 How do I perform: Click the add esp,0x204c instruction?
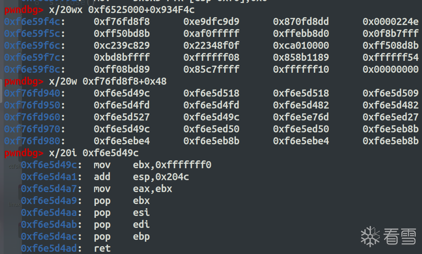click(141, 177)
